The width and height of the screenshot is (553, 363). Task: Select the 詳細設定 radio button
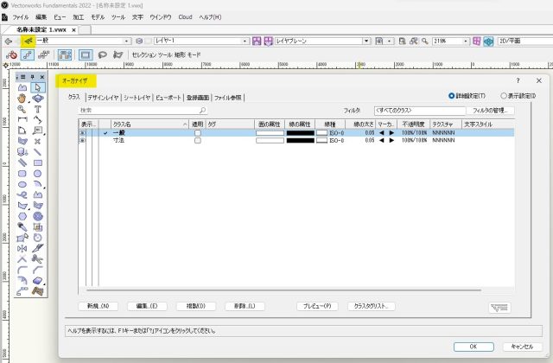pos(452,96)
